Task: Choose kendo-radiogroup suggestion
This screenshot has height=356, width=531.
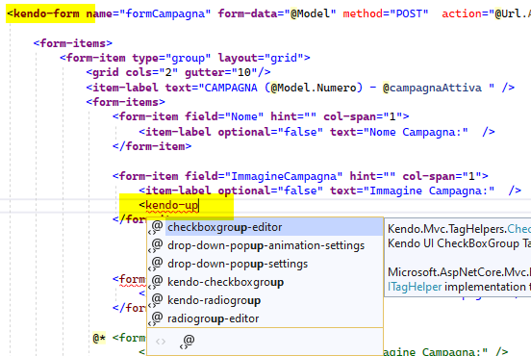Action: (265, 300)
